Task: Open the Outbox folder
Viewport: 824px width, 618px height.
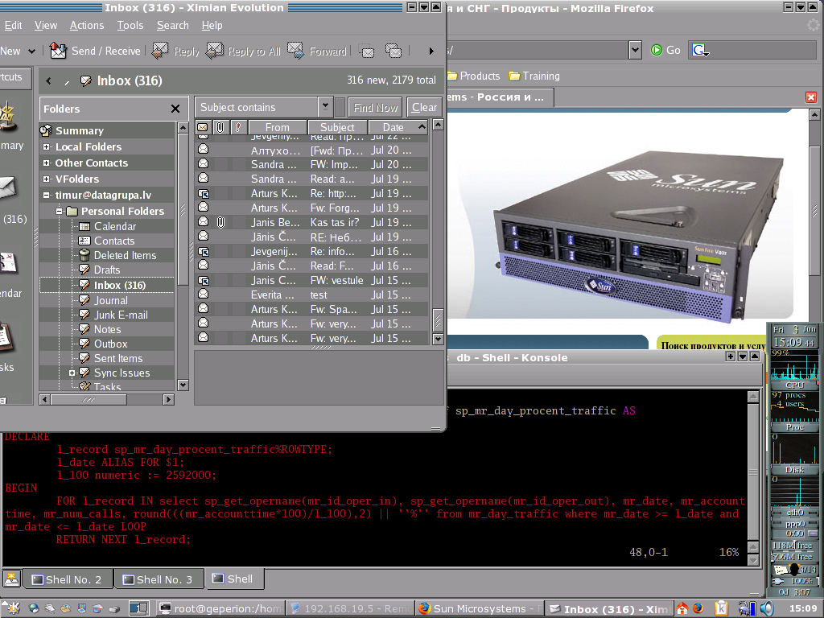Action: [x=110, y=344]
